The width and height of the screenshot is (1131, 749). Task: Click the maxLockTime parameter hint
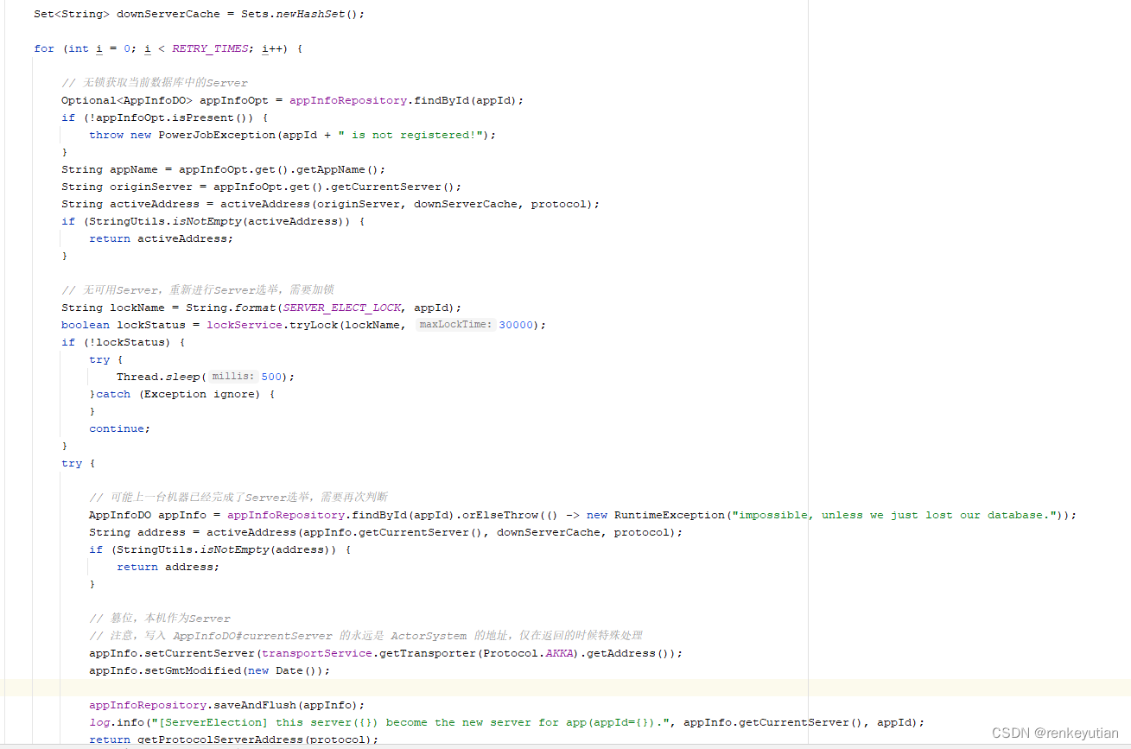(455, 325)
